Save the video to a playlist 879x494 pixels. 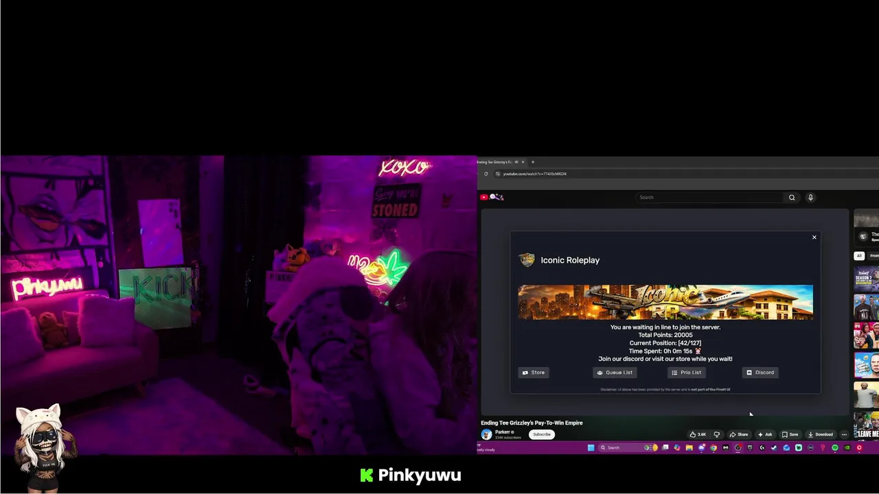pyautogui.click(x=790, y=434)
